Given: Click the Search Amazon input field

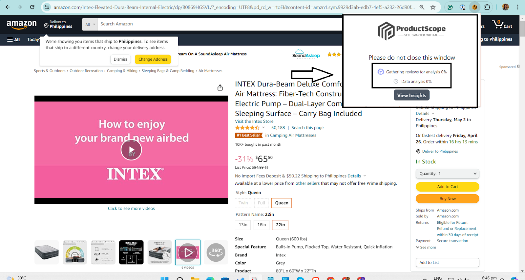Looking at the screenshot, I should click(220, 24).
